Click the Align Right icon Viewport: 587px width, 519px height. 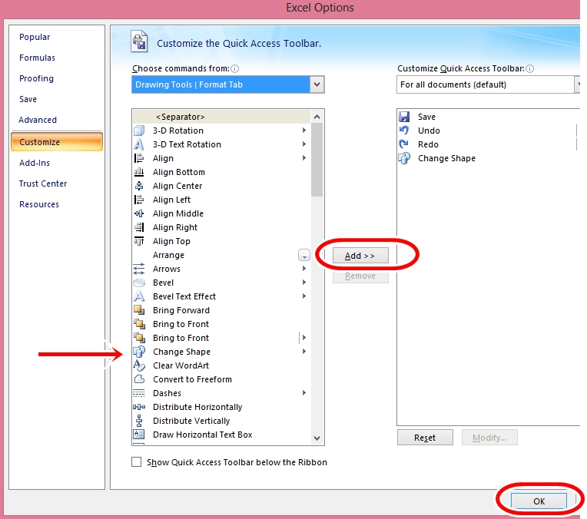coord(139,227)
